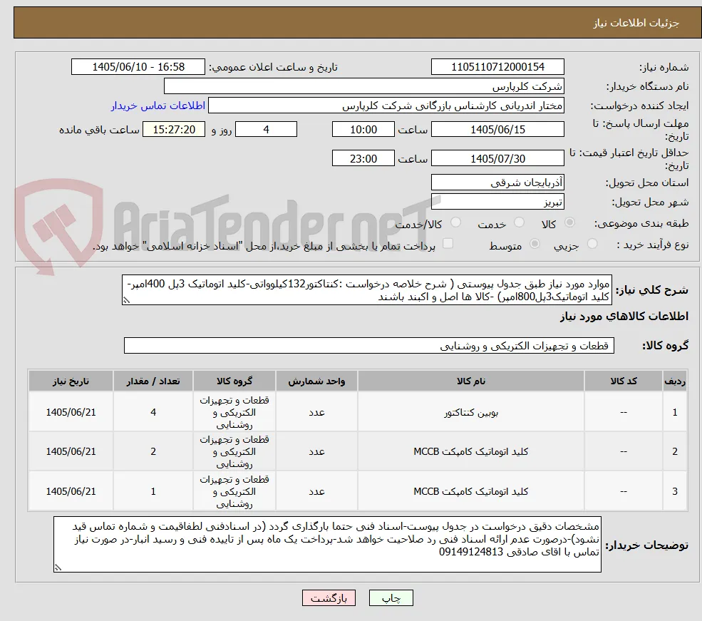Click the ردیف column header
The image size is (702, 621).
(x=675, y=381)
